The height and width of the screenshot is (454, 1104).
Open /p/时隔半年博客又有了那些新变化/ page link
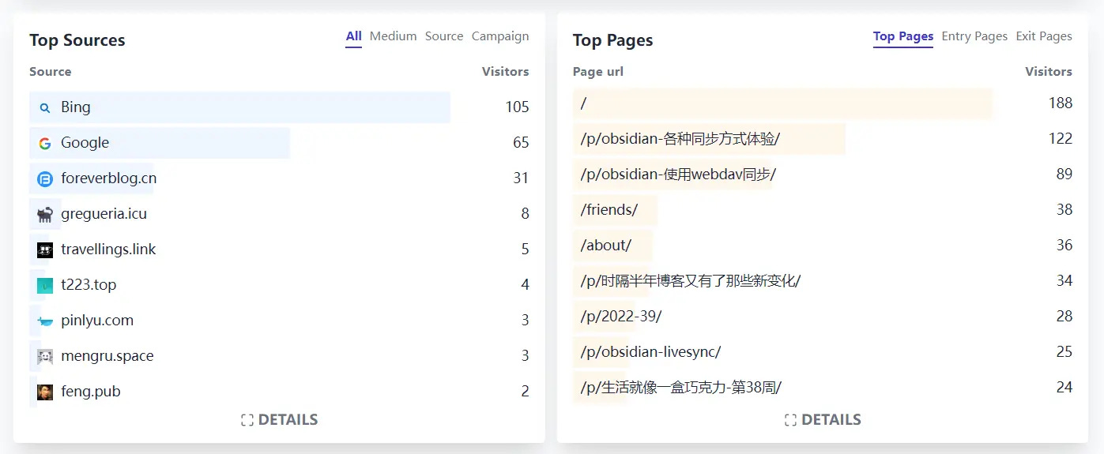click(691, 281)
